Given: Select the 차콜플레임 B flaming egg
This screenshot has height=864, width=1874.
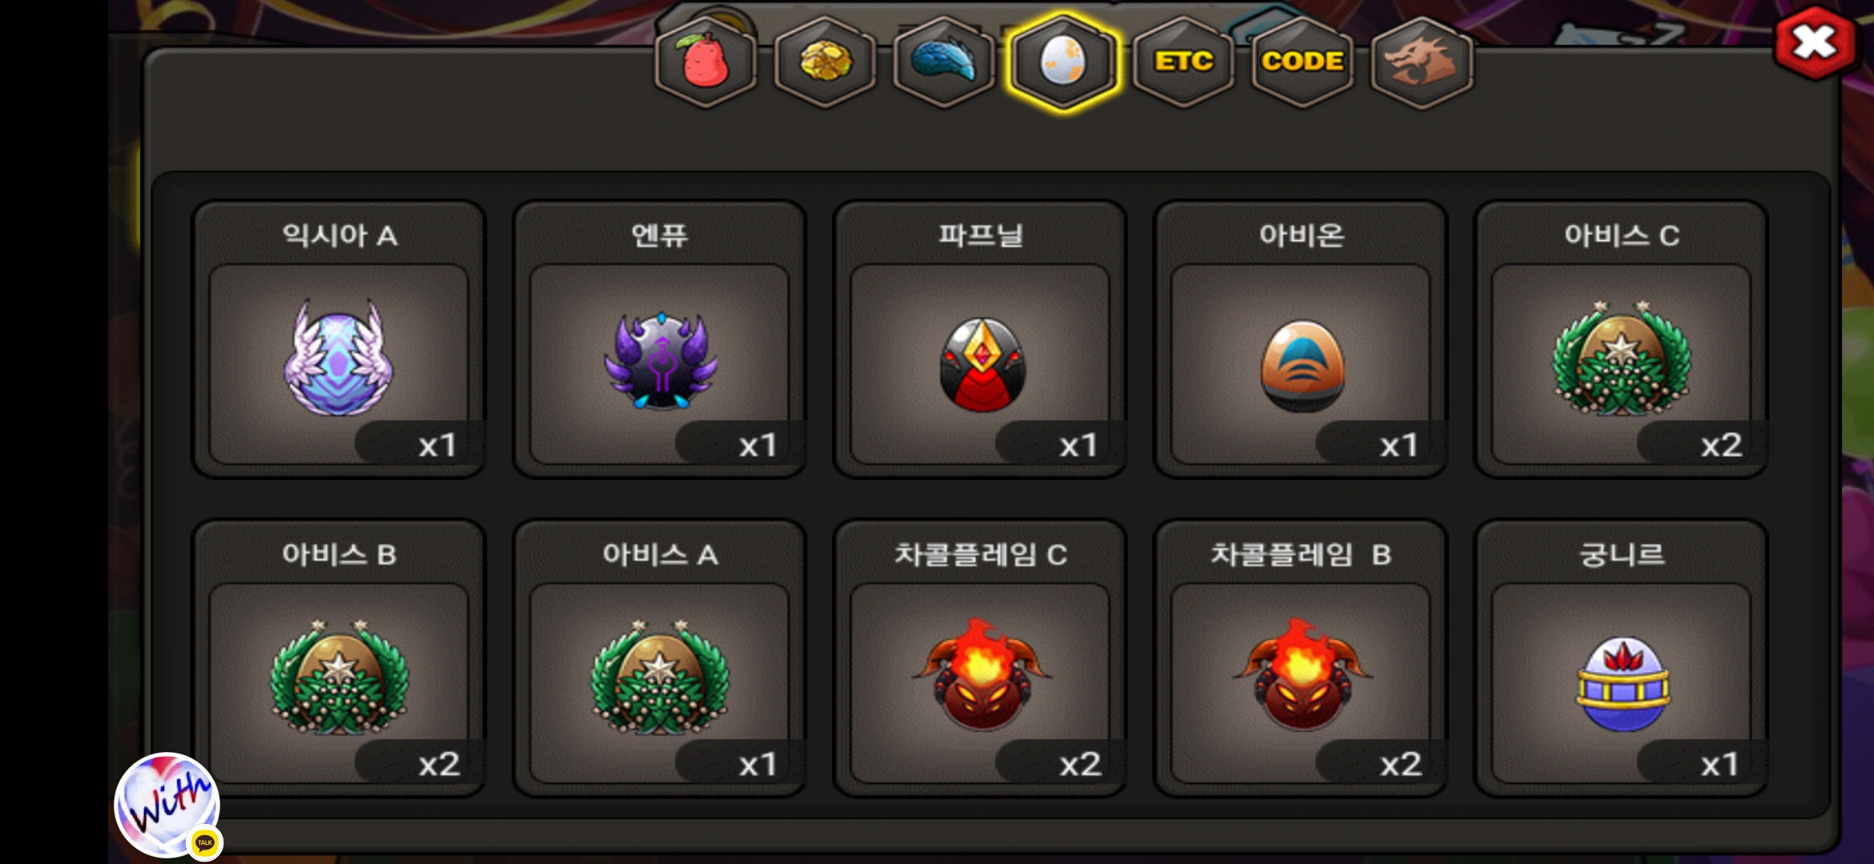Looking at the screenshot, I should click(x=1301, y=658).
